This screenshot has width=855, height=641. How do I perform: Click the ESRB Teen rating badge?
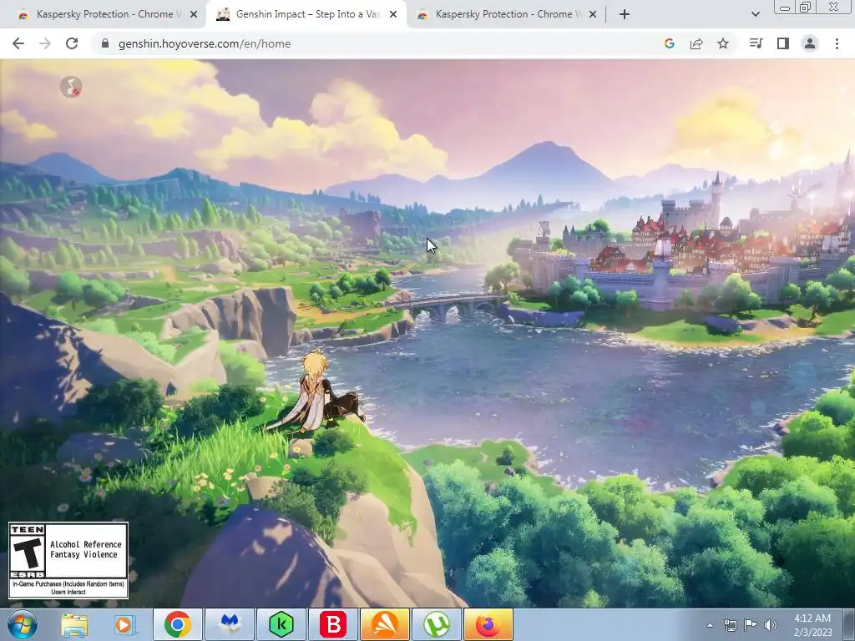(x=68, y=560)
